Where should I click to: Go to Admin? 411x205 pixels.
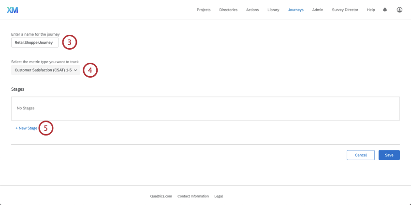point(318,10)
